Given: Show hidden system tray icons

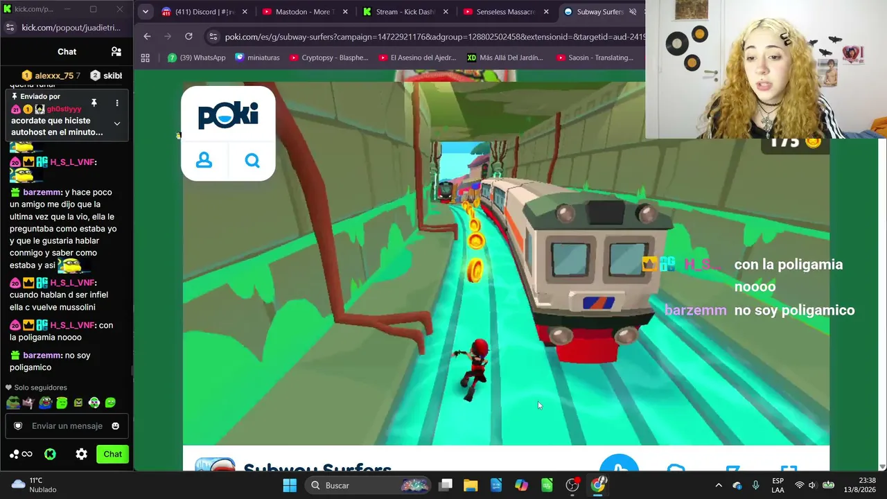Looking at the screenshot, I should [719, 485].
